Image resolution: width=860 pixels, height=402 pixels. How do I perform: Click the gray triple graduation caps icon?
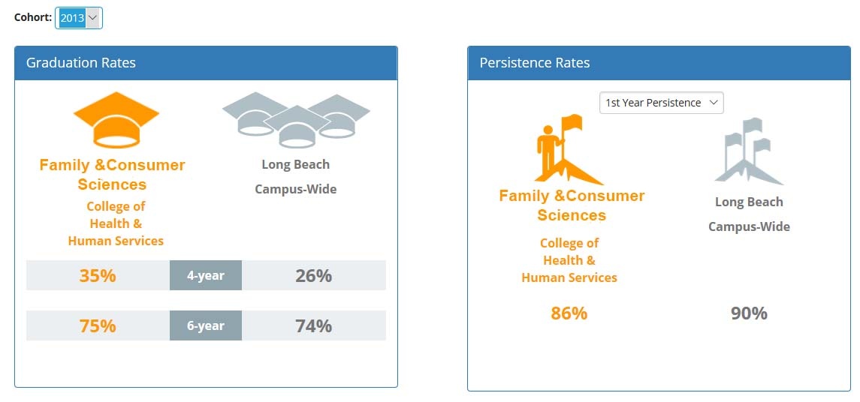pos(296,120)
